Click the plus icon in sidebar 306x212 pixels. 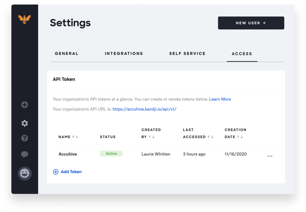click(25, 105)
